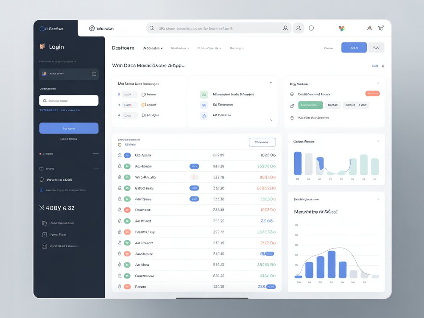Click the blue tag in the table's last row
Viewport: 424px width, 318px height.
[x=271, y=286]
